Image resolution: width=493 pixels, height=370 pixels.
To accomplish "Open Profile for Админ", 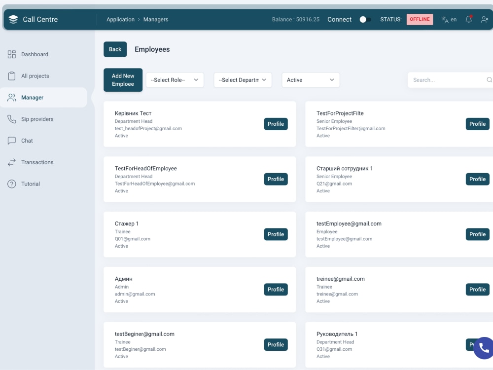I will [276, 290].
